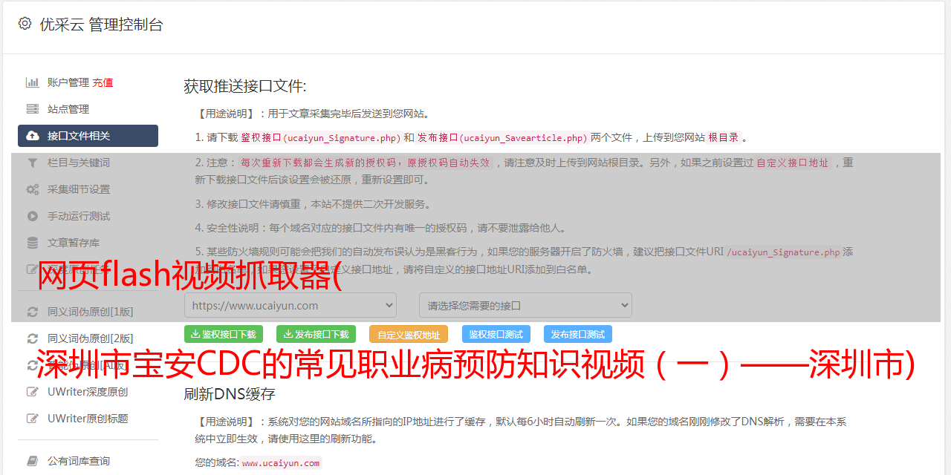The width and height of the screenshot is (951, 475).
Task: Click the gear icon beside 优采云 管理控制台
Action: (x=25, y=24)
